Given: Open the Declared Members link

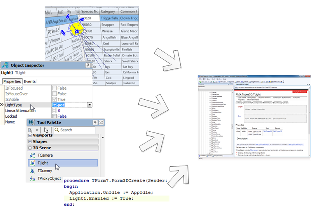Looking at the screenshot, I should click(x=264, y=98).
